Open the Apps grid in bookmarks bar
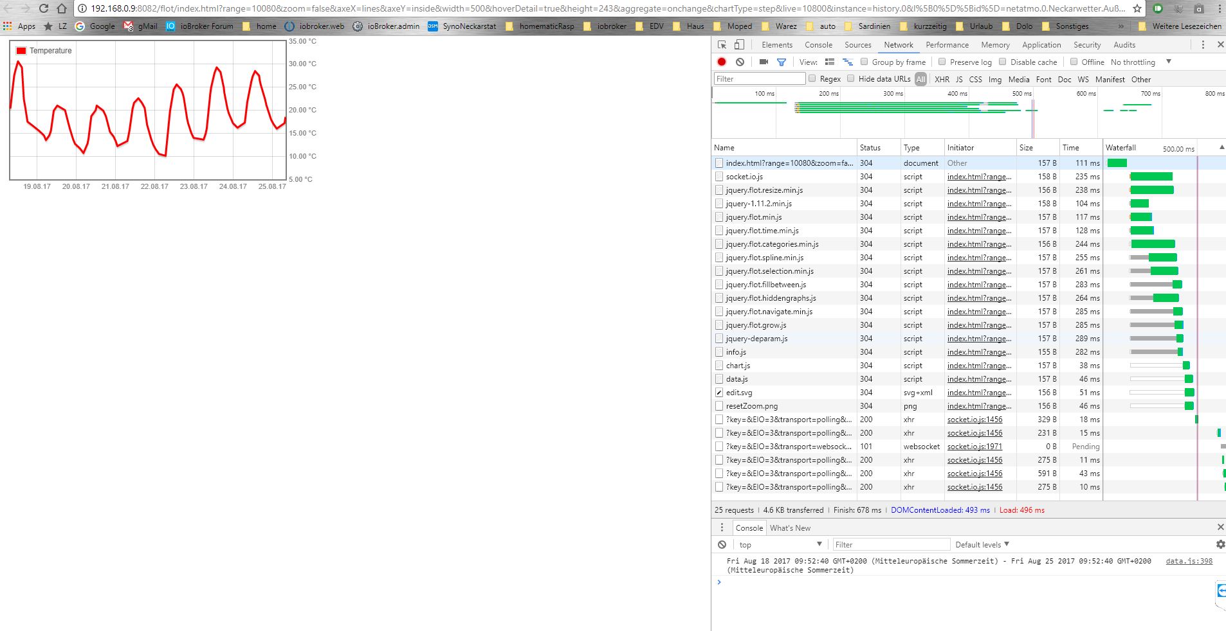Image resolution: width=1226 pixels, height=631 pixels. (19, 26)
